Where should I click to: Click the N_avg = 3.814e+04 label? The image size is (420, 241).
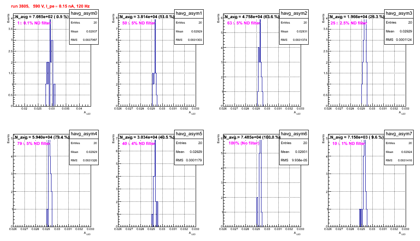coord(147,16)
